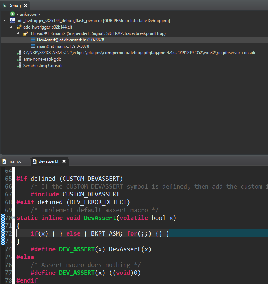The width and height of the screenshot is (268, 284).
Task: Select adc_hwtrigger_s32k144_debug_flash_pemicro launch entry
Action: [93, 21]
